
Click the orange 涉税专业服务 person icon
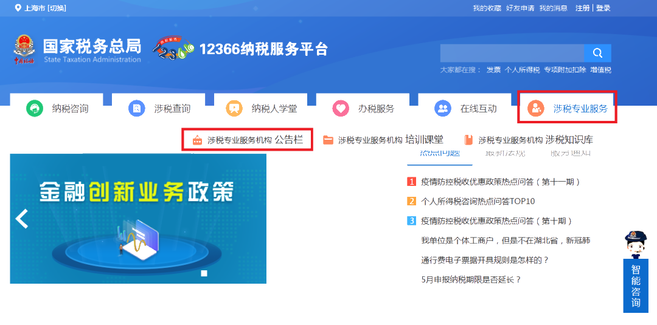(x=536, y=109)
